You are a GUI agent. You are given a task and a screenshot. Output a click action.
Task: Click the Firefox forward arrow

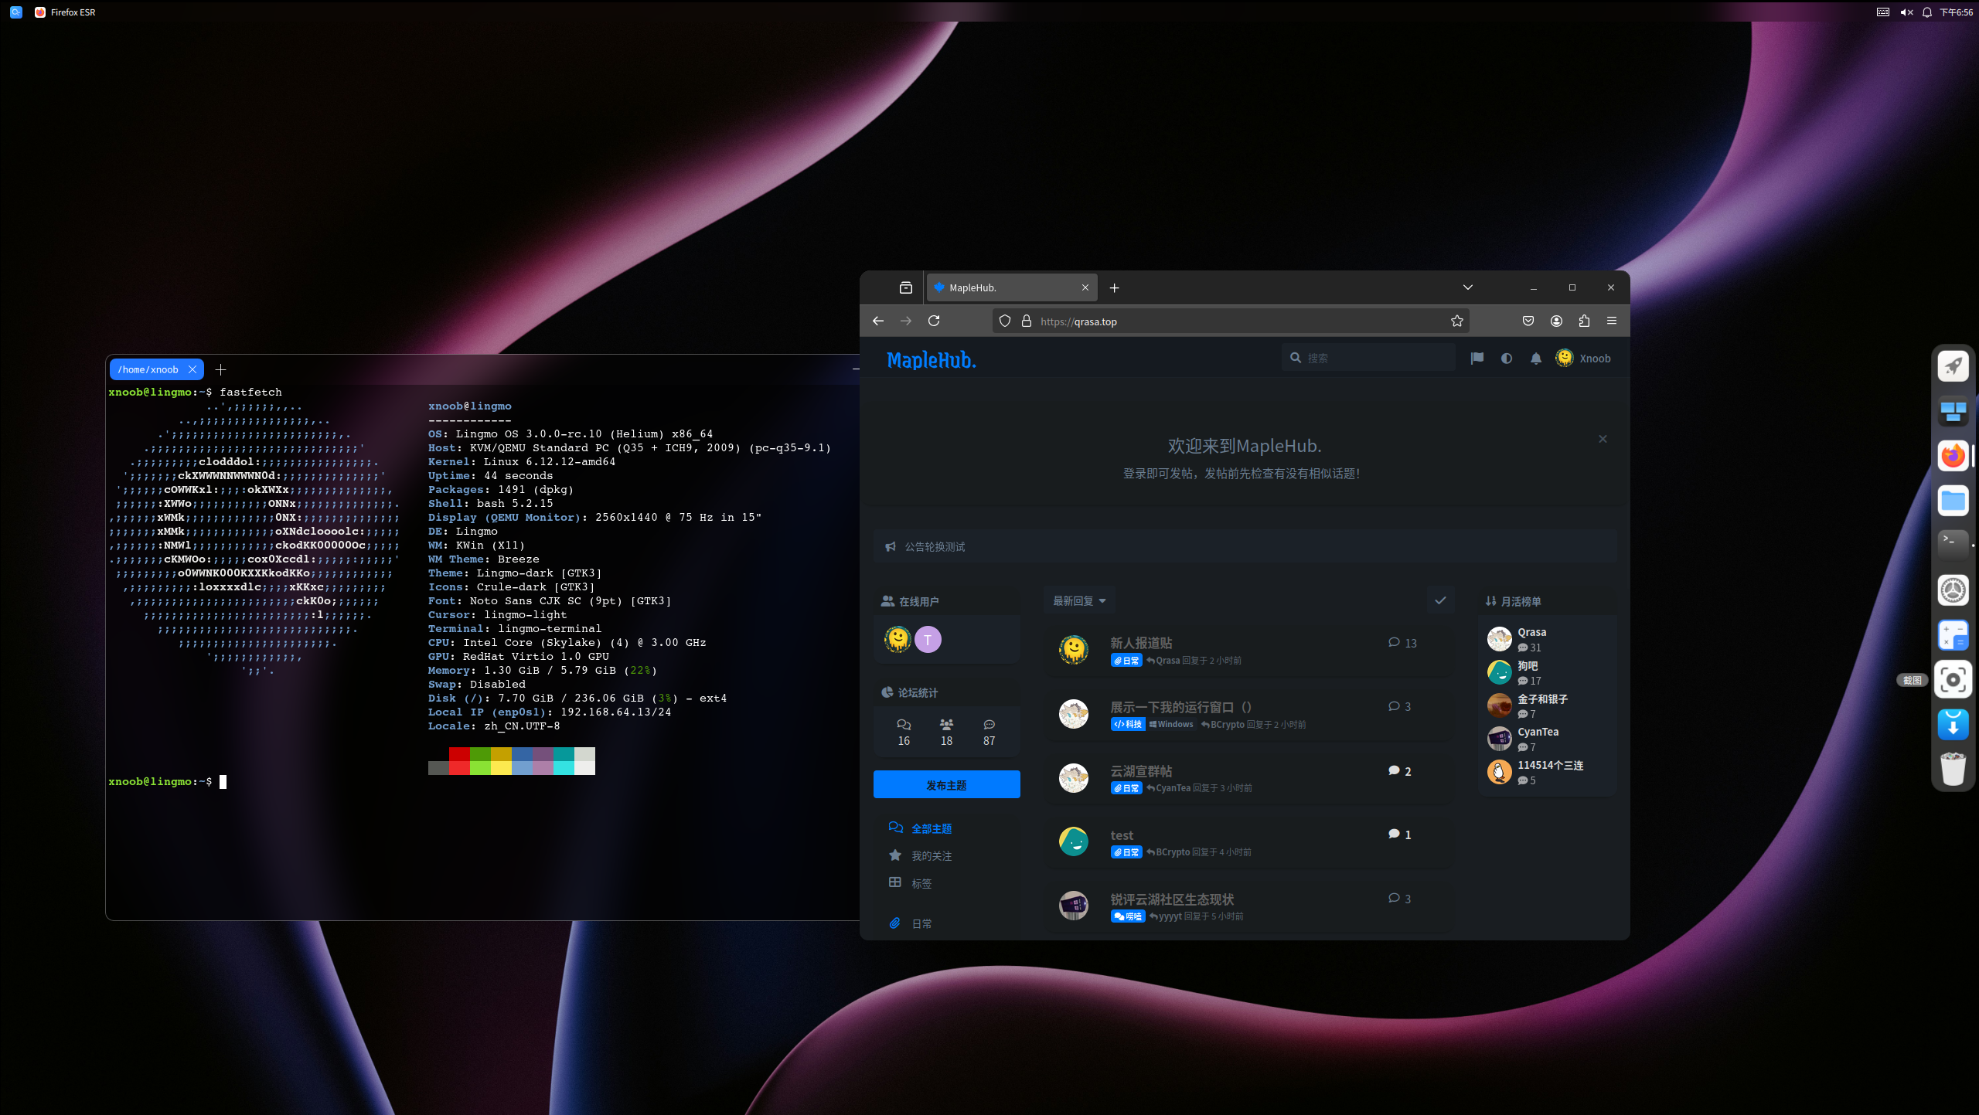906,321
